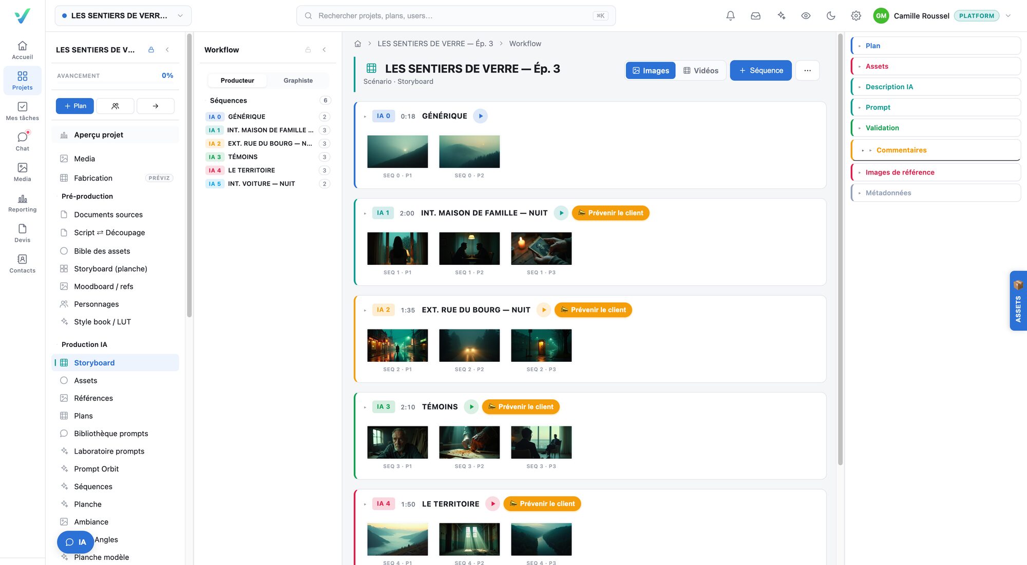Open the floating IA chat button
The height and width of the screenshot is (565, 1027).
point(75,542)
